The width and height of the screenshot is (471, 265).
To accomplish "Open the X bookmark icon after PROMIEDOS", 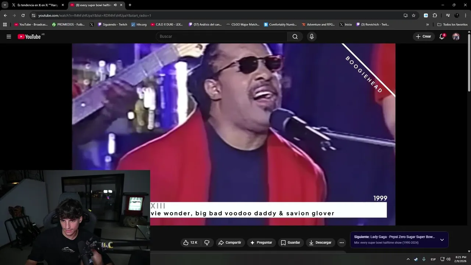I will pyautogui.click(x=92, y=25).
